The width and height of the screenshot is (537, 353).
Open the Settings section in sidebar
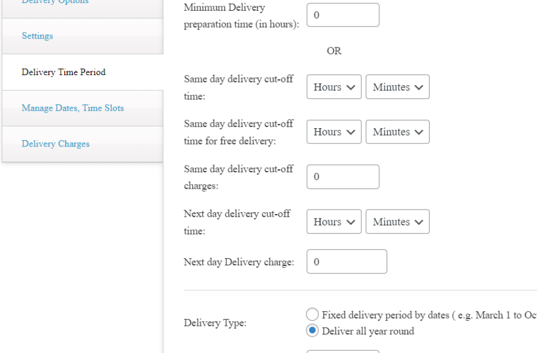pyautogui.click(x=37, y=36)
